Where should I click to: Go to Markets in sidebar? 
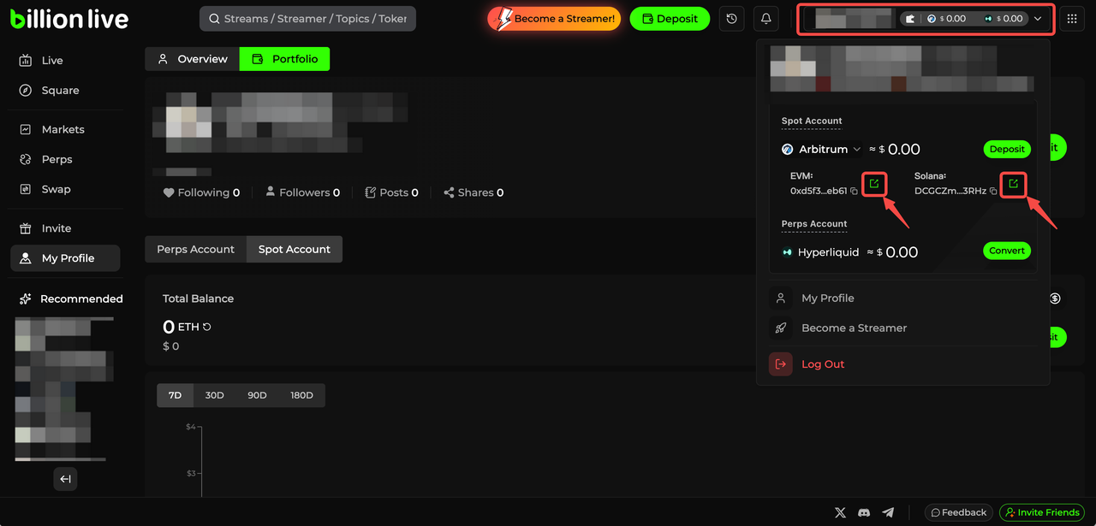tap(63, 129)
